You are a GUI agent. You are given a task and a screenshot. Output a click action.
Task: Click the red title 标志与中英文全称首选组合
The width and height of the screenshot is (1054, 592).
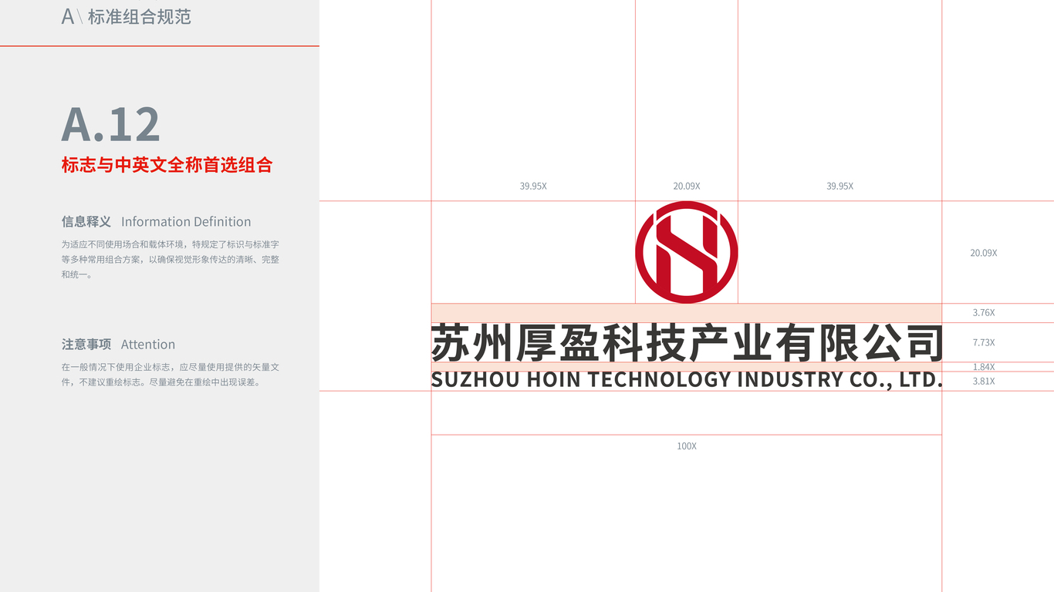(x=167, y=165)
